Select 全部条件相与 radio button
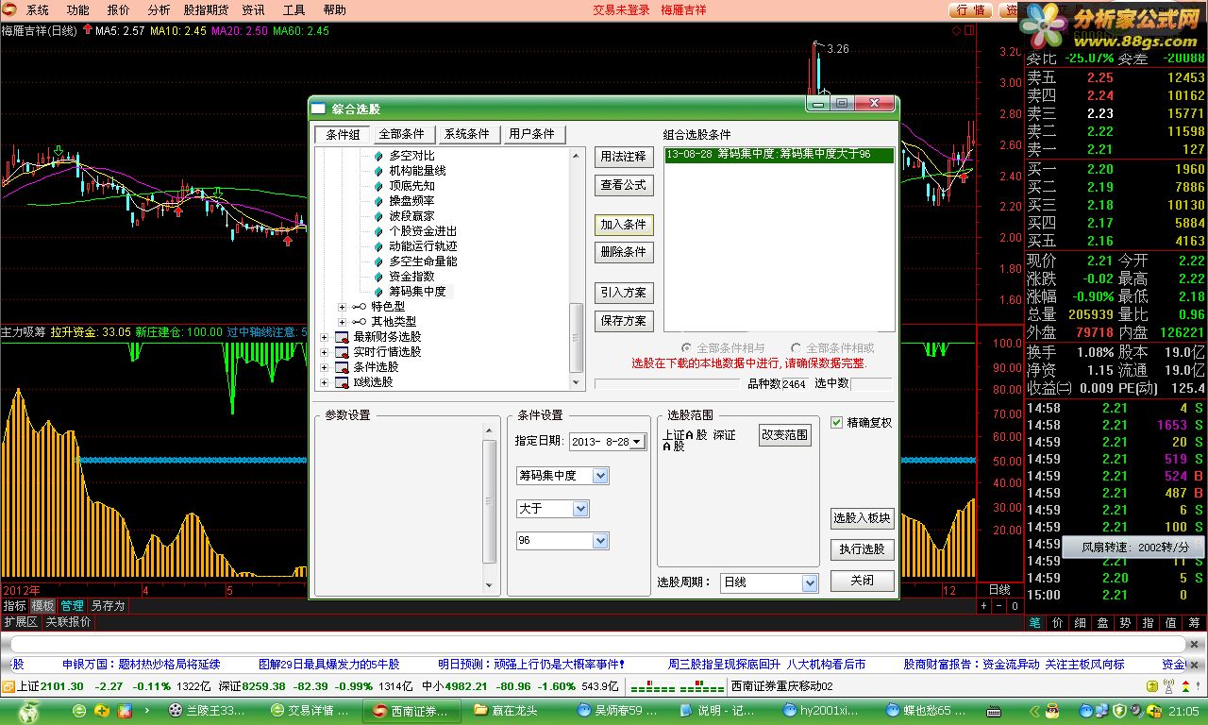Screen dimensions: 1208x725 pyautogui.click(x=686, y=348)
